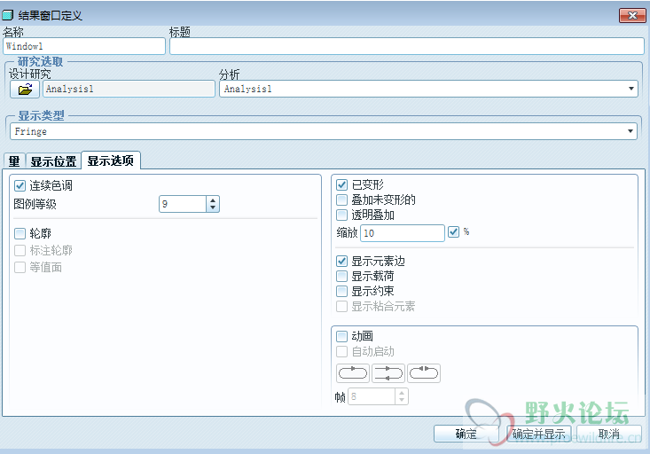Viewport: 650px width, 454px height.
Task: Click the disabled 等值面 checkbox
Action: point(20,268)
